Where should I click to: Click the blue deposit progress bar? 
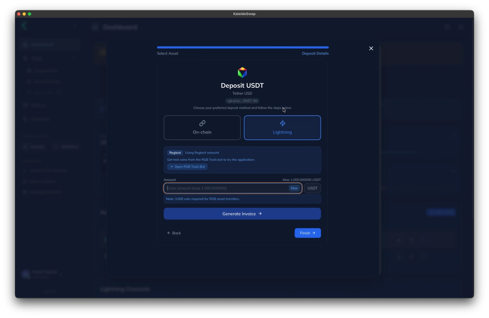pyautogui.click(x=242, y=47)
